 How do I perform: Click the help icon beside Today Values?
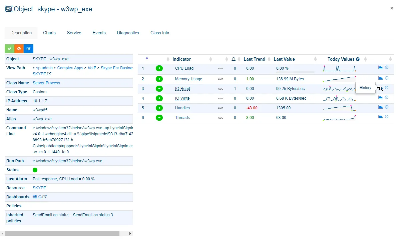tap(358, 59)
